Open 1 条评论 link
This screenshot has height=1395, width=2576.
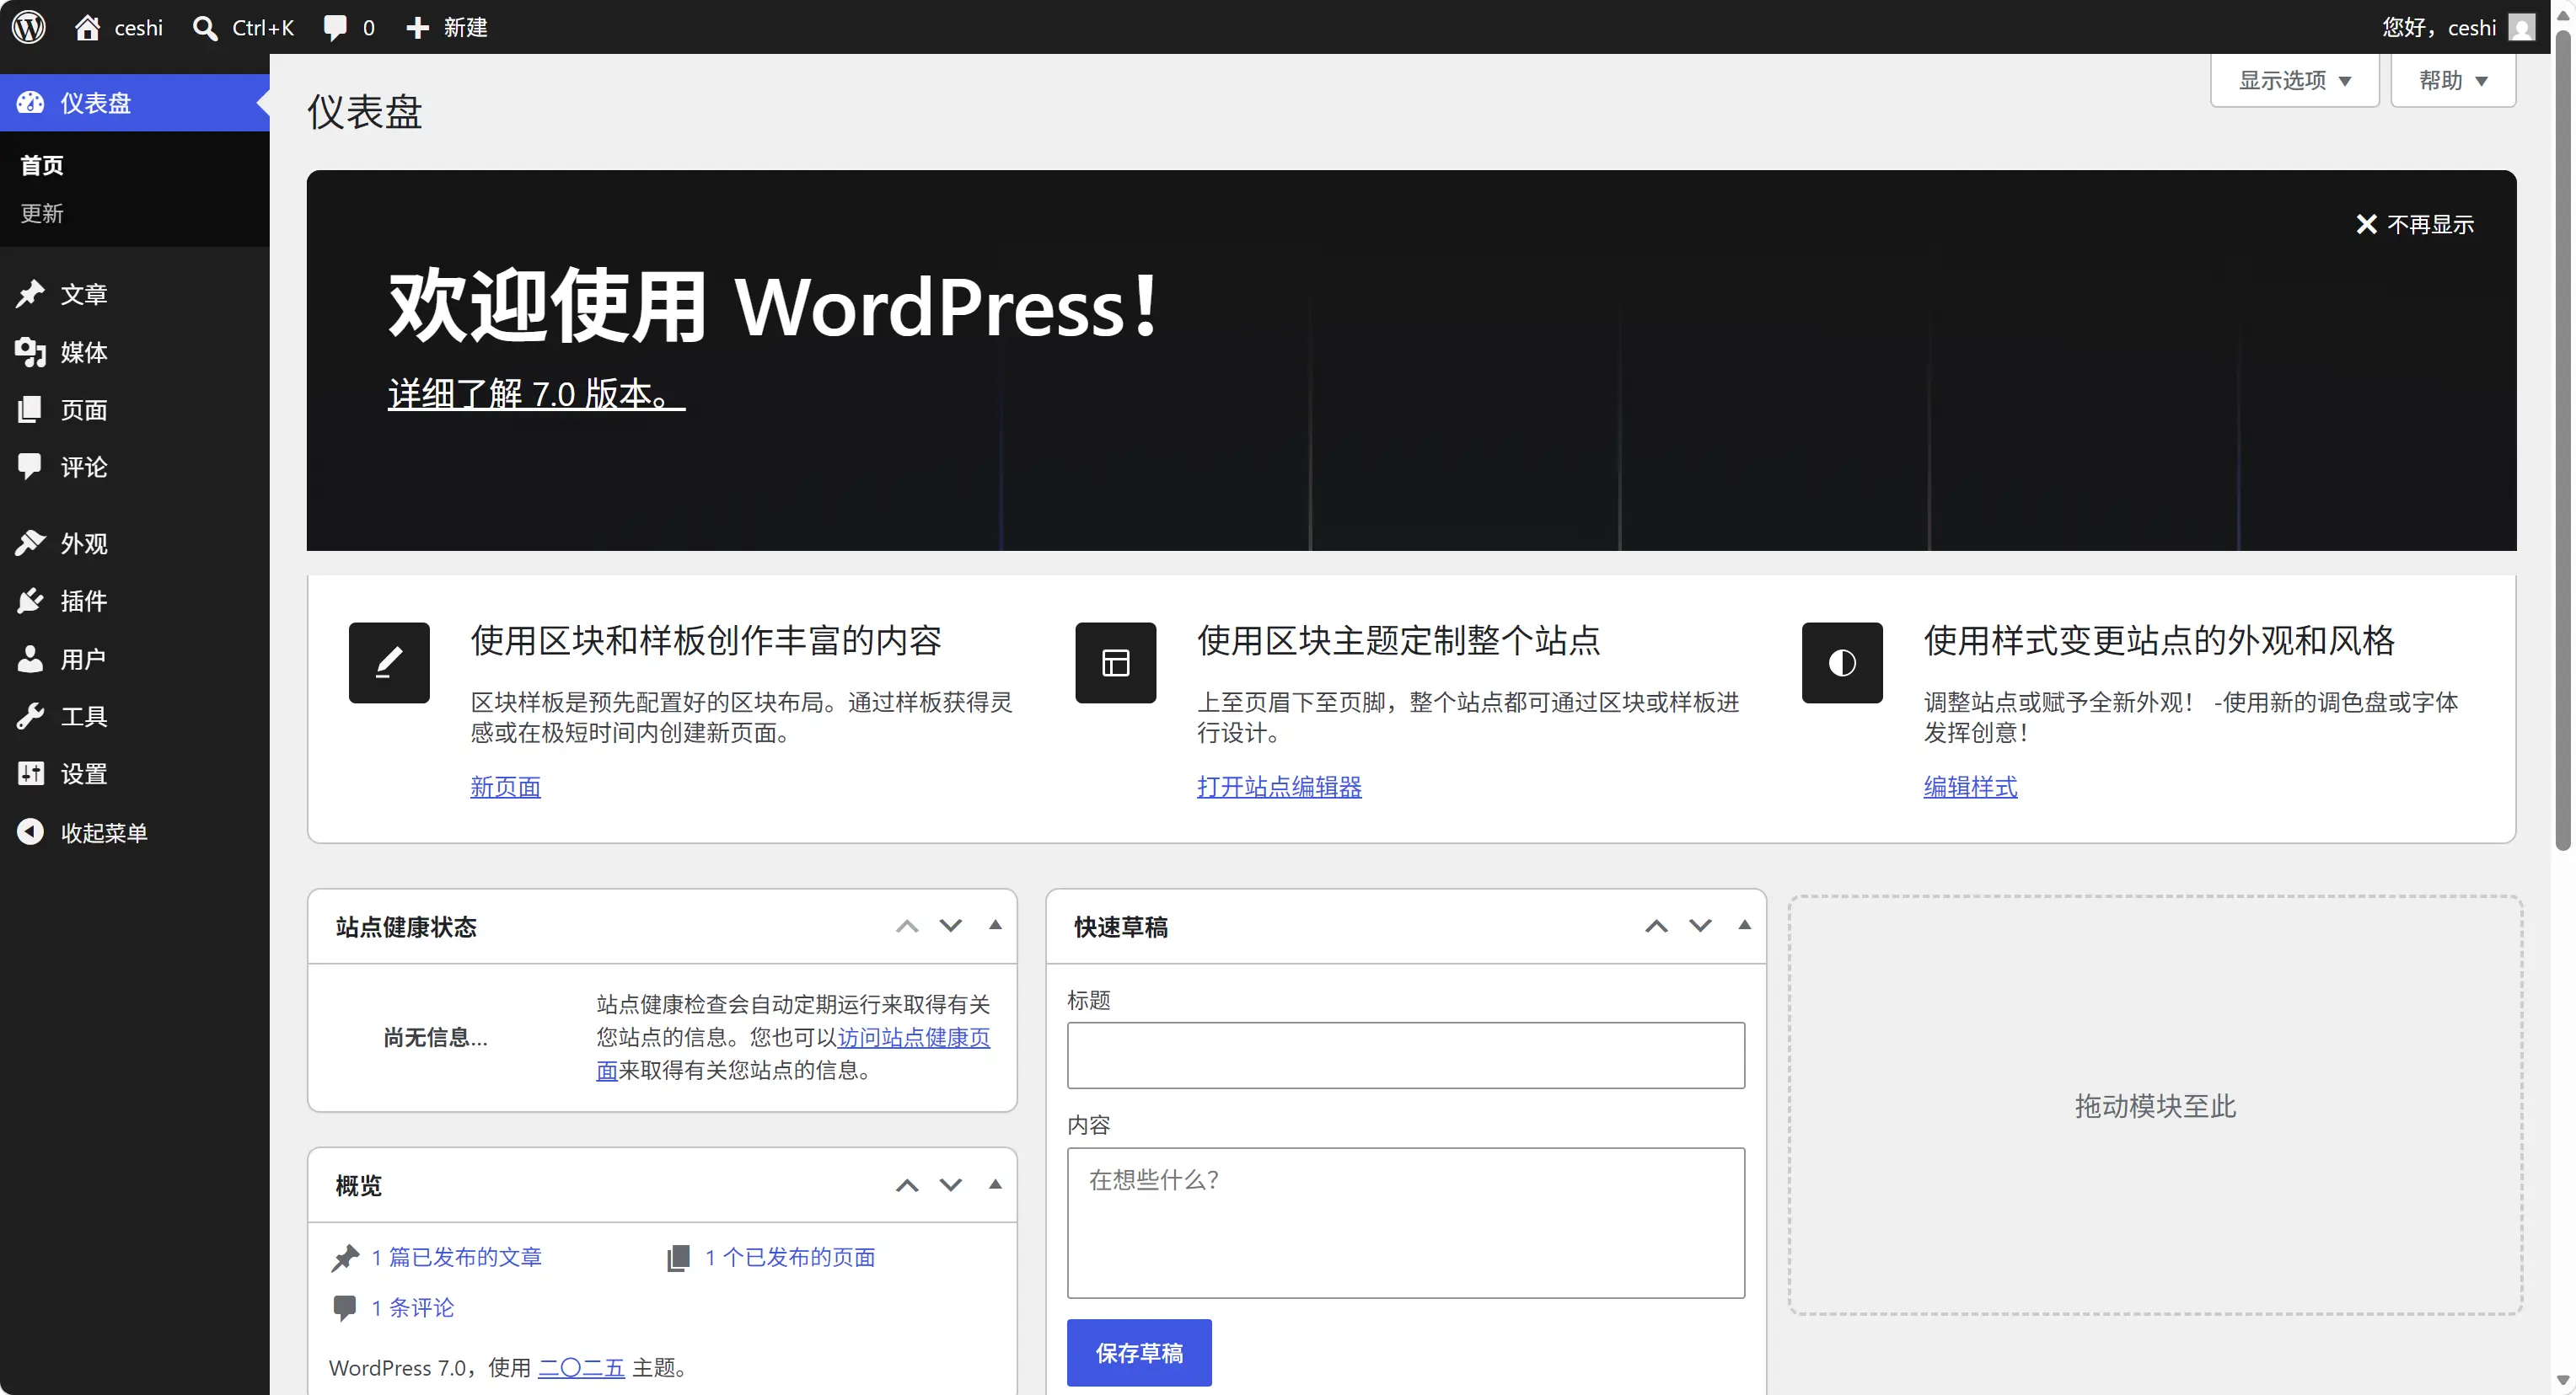(x=413, y=1307)
